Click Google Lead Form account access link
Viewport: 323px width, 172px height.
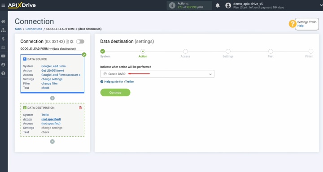[61, 75]
